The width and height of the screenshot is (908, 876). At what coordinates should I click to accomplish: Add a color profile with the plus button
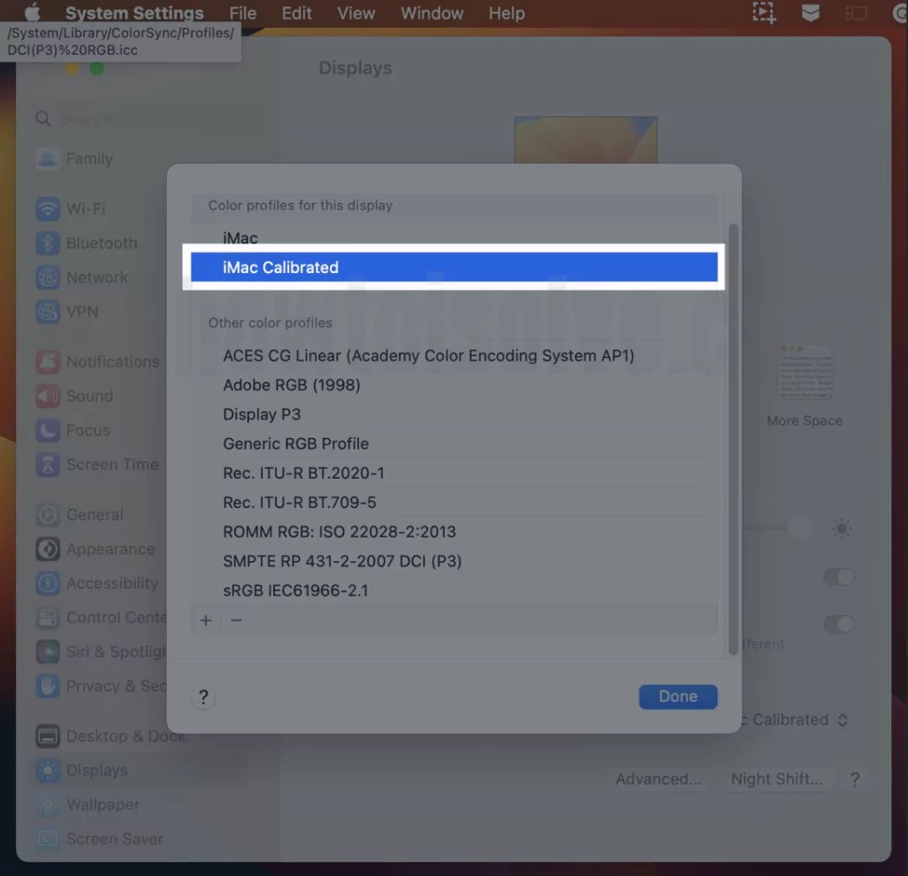(x=205, y=620)
